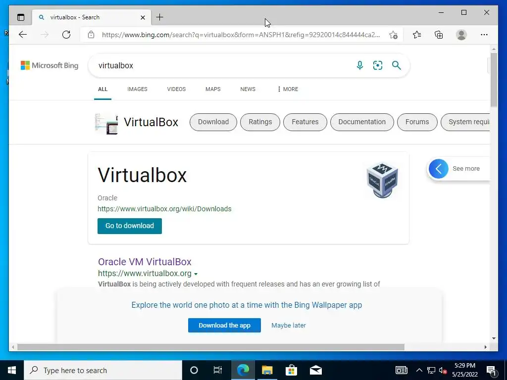Viewport: 507px width, 380px height.
Task: Go back with the back arrow
Action: coord(23,35)
